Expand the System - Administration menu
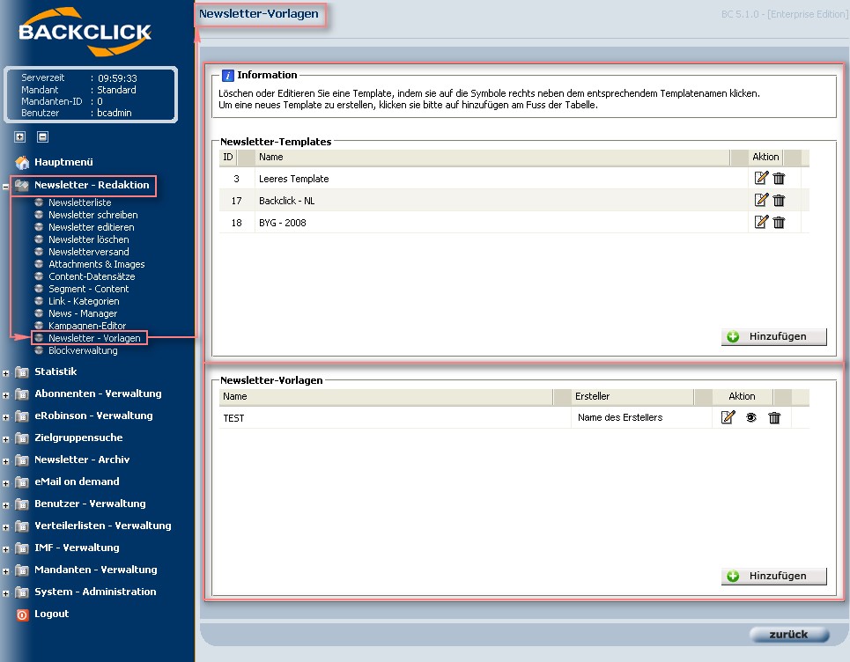Screen dimensions: 850x662 [x=5, y=593]
